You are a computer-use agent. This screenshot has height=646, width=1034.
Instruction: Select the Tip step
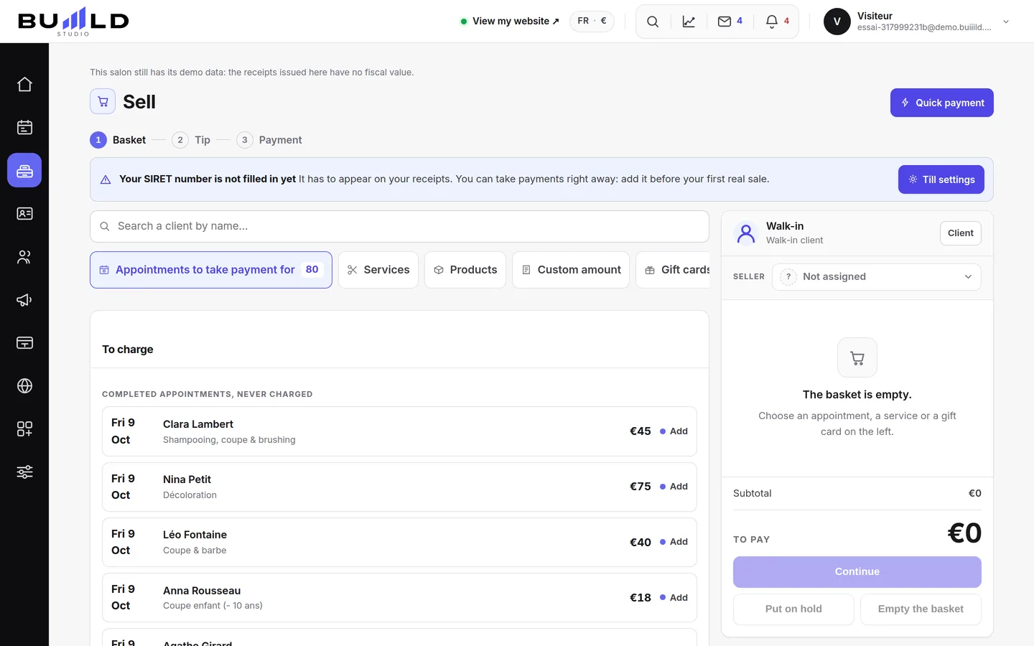click(191, 140)
